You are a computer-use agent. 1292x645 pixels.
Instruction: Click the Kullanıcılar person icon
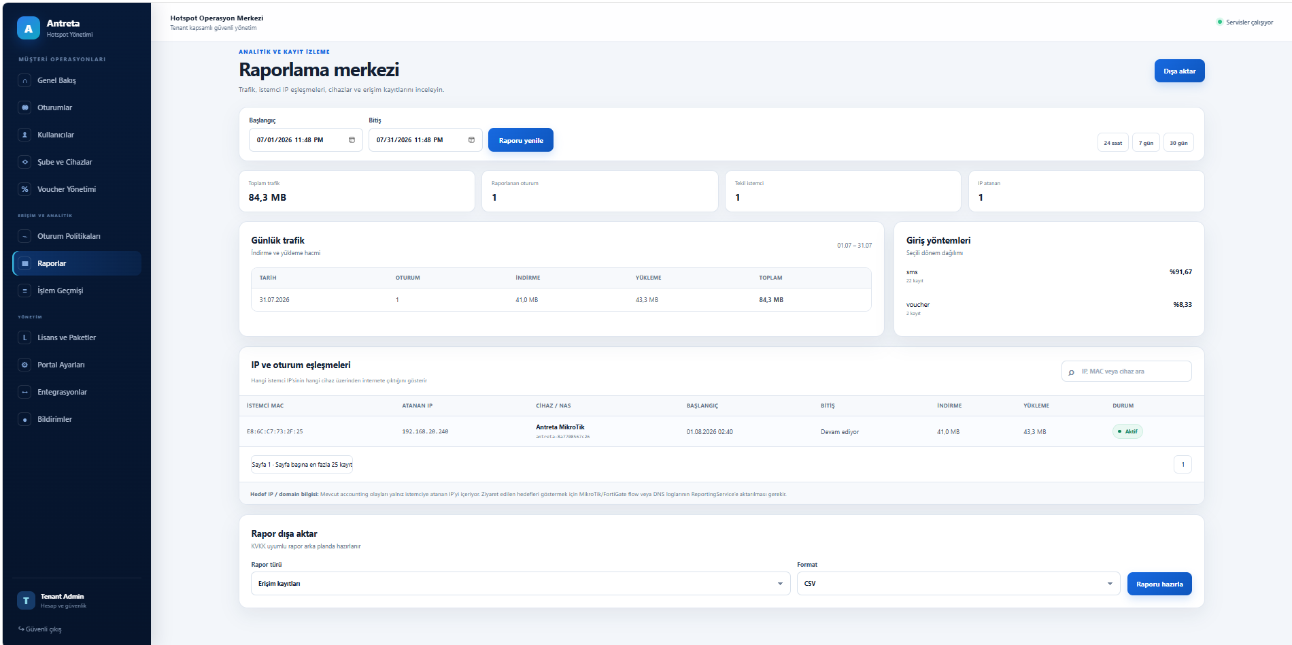click(x=25, y=135)
